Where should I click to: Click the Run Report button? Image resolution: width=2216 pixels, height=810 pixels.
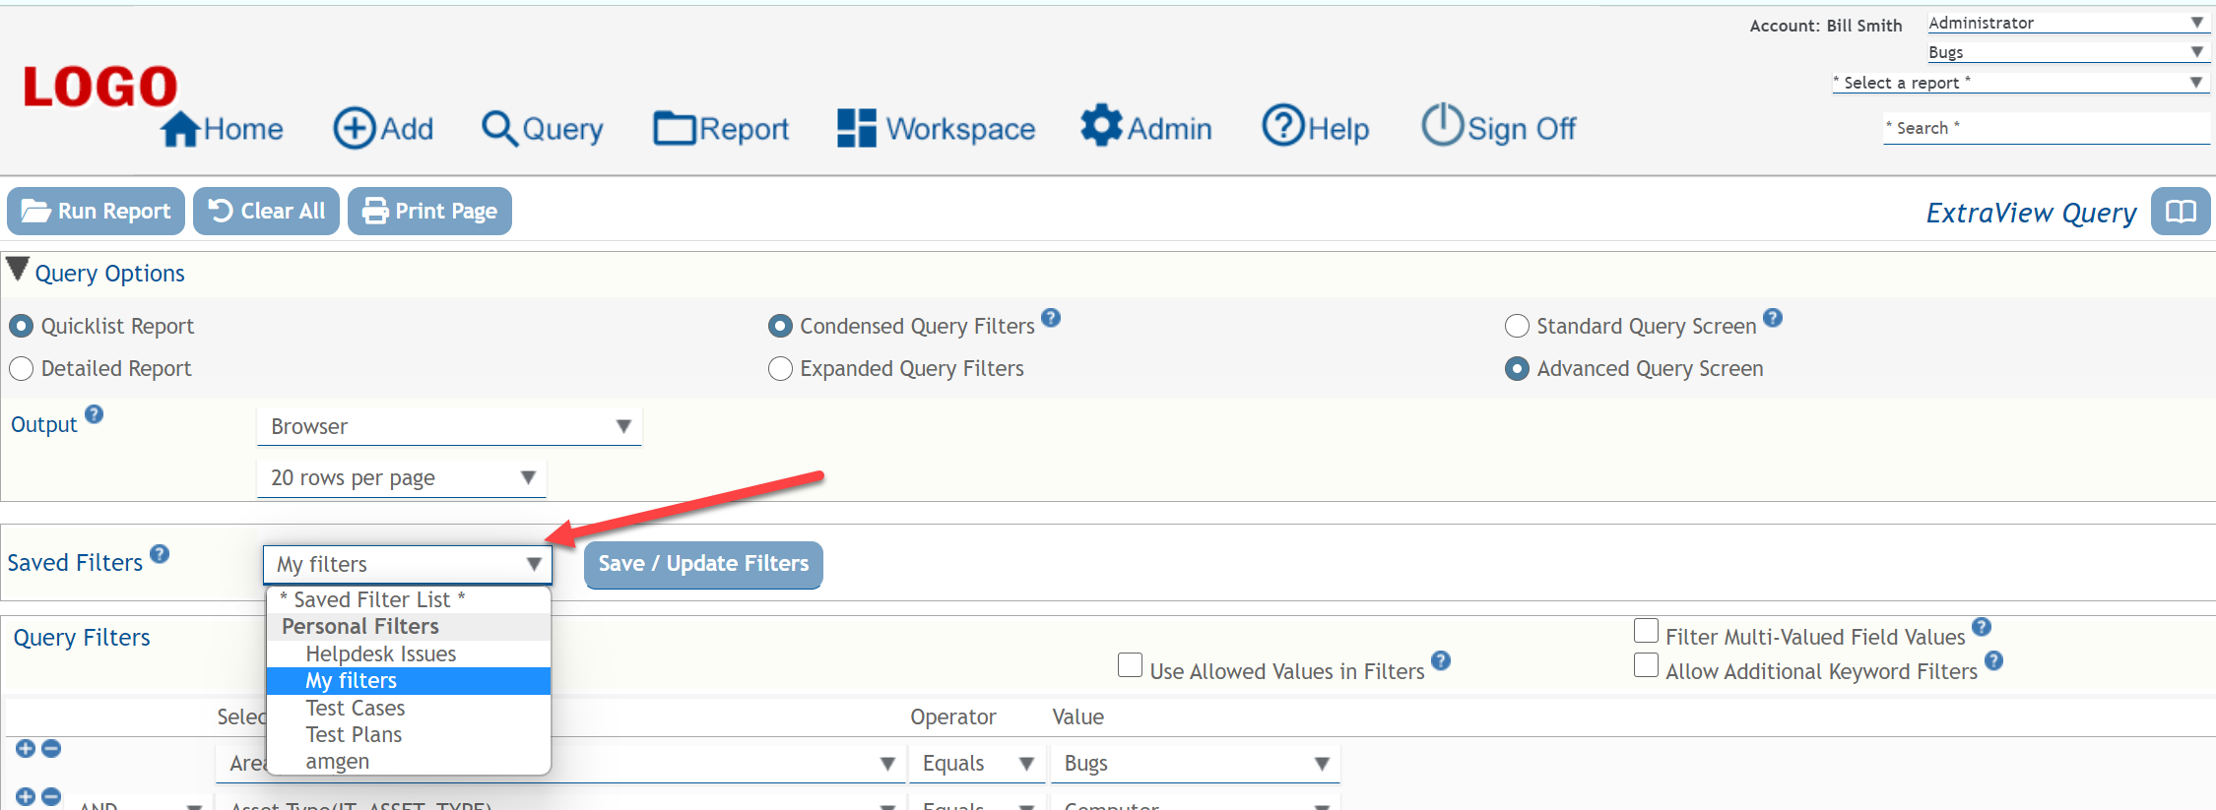click(97, 212)
